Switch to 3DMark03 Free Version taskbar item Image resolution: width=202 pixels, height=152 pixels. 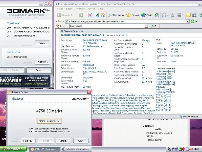[x=44, y=149]
